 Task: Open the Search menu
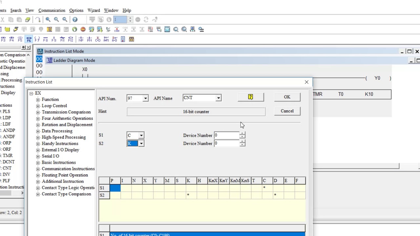16,10
